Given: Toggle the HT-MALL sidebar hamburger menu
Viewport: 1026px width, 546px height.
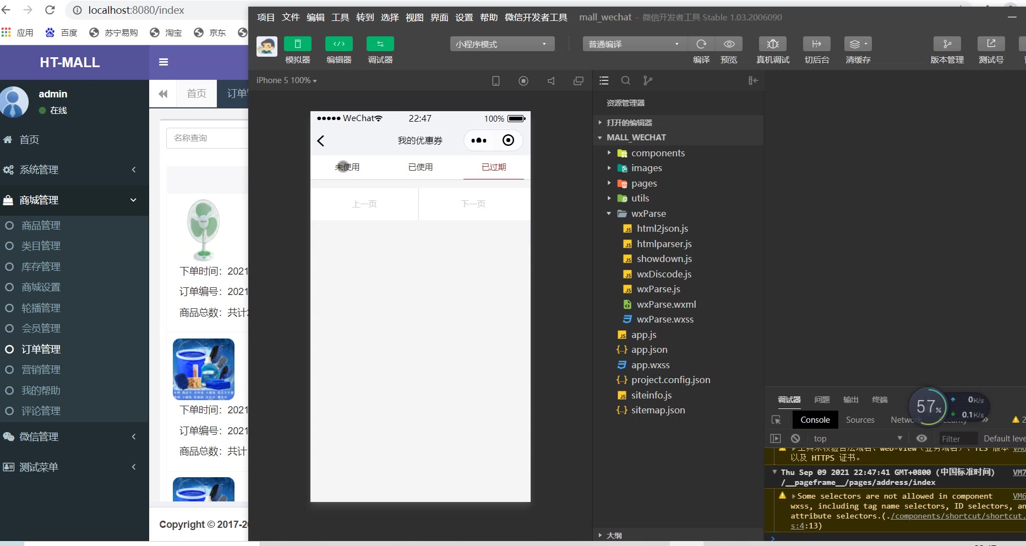Looking at the screenshot, I should pos(163,62).
